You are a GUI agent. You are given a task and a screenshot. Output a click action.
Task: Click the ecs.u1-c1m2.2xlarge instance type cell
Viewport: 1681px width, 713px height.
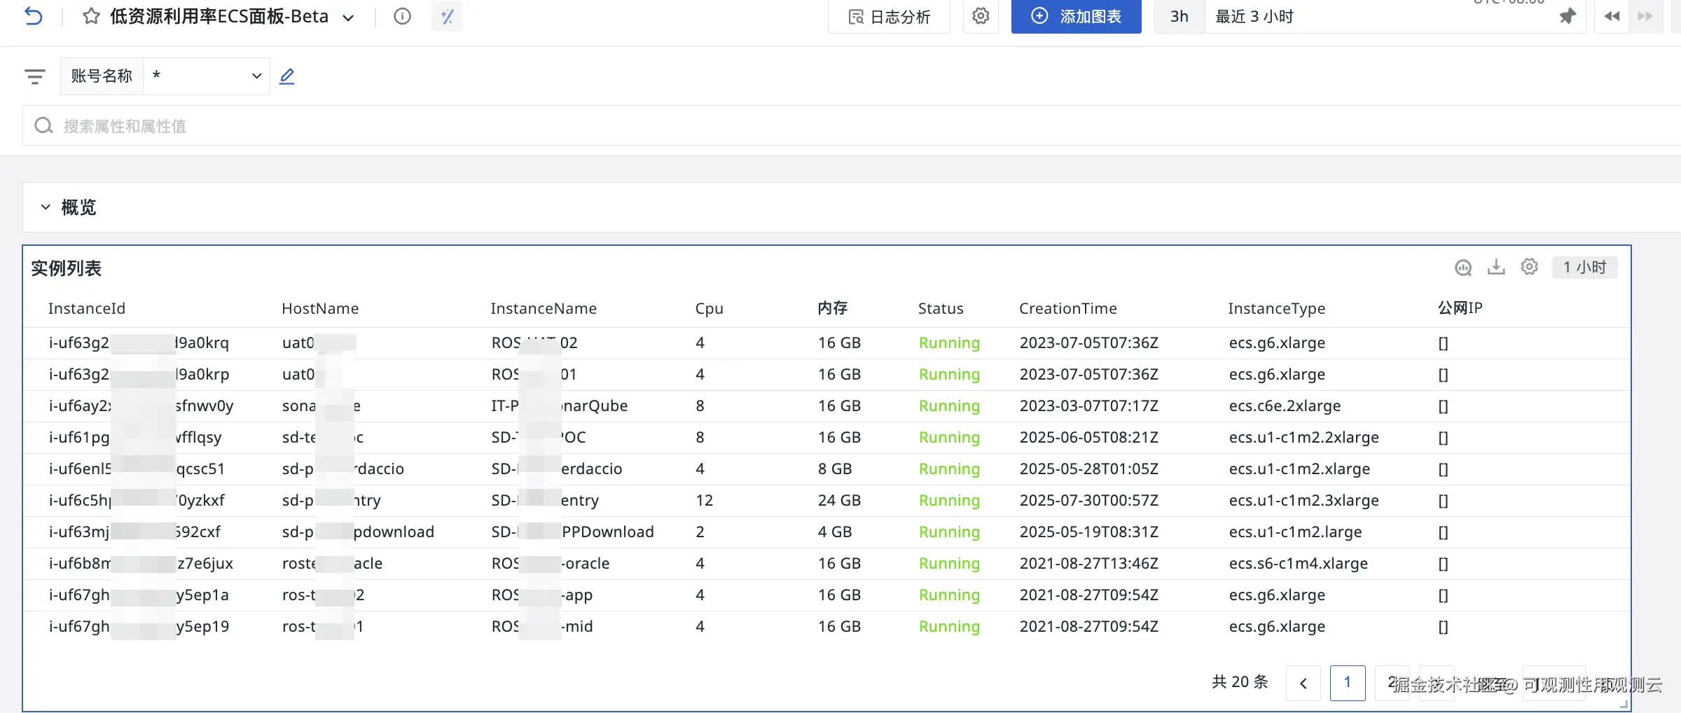(x=1303, y=438)
